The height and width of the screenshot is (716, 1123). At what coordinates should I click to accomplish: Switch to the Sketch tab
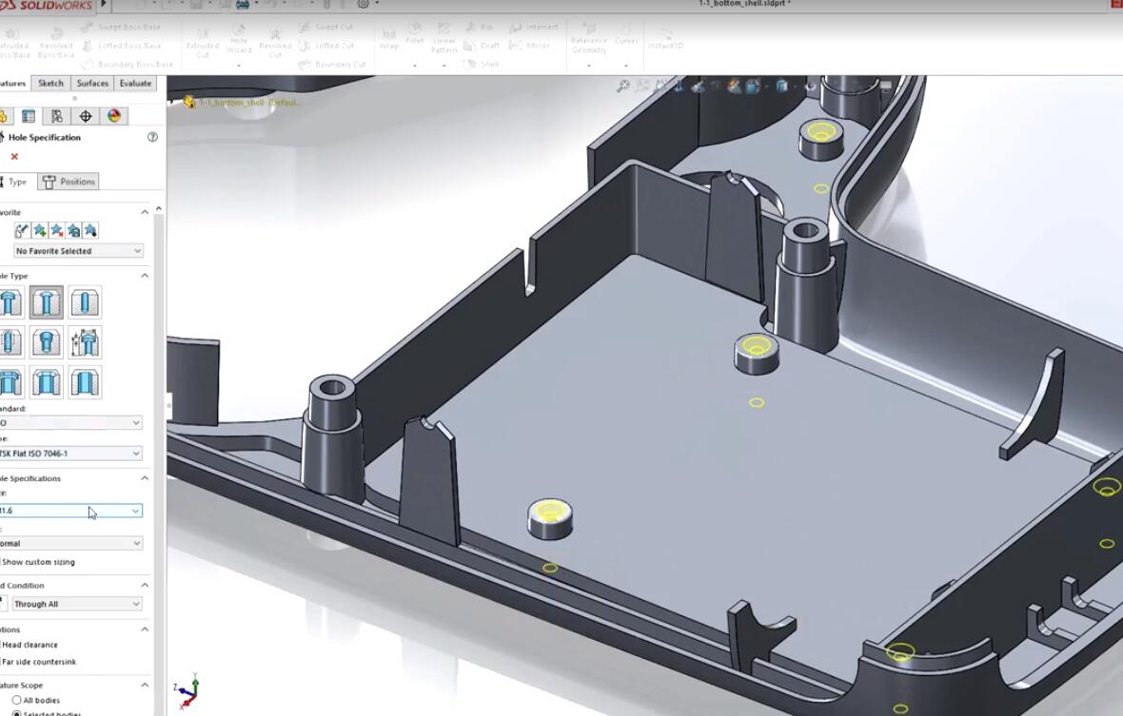tap(50, 84)
